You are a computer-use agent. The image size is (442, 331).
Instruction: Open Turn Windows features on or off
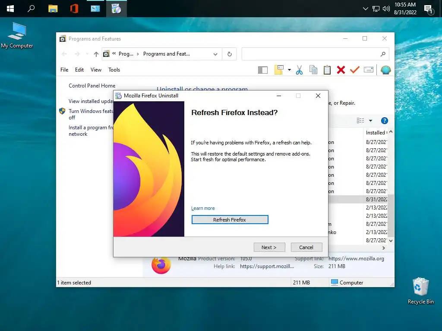[x=91, y=114]
